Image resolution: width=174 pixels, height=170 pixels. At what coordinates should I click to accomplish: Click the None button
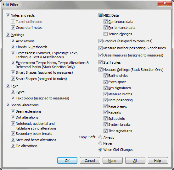coord(113,161)
